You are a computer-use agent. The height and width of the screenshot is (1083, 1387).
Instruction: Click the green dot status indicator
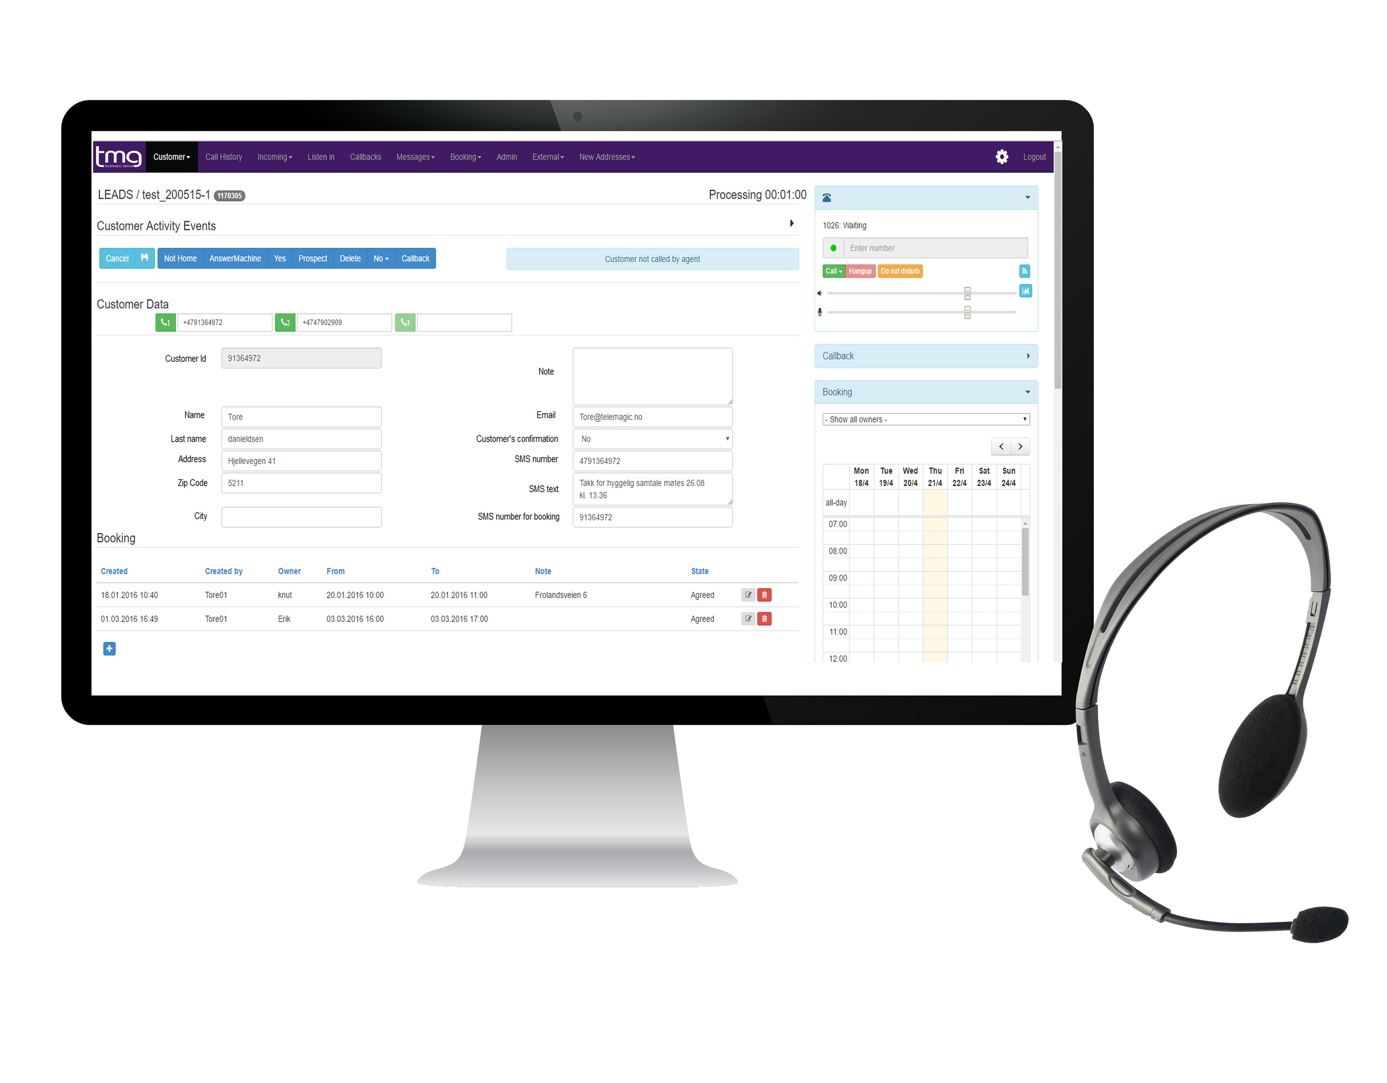(833, 248)
